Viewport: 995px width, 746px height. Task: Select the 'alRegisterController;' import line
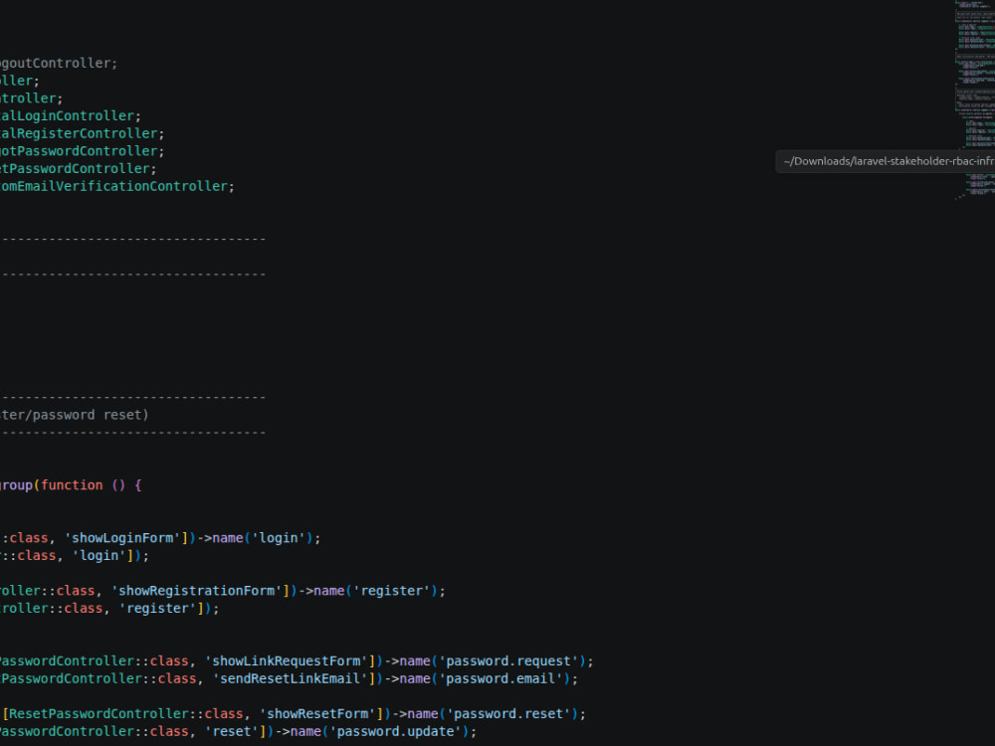point(82,134)
